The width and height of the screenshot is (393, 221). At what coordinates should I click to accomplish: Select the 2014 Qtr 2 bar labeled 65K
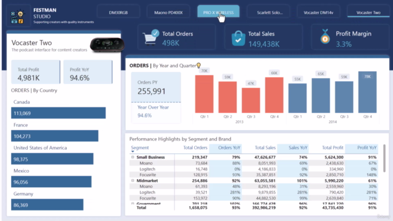(321, 96)
